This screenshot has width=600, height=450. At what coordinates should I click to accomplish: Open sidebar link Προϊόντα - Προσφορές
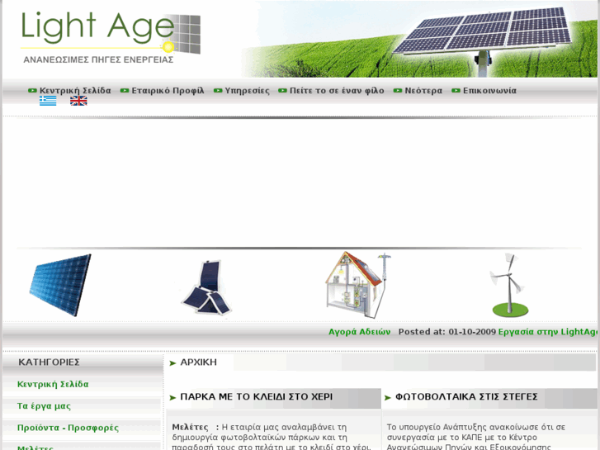point(69,428)
